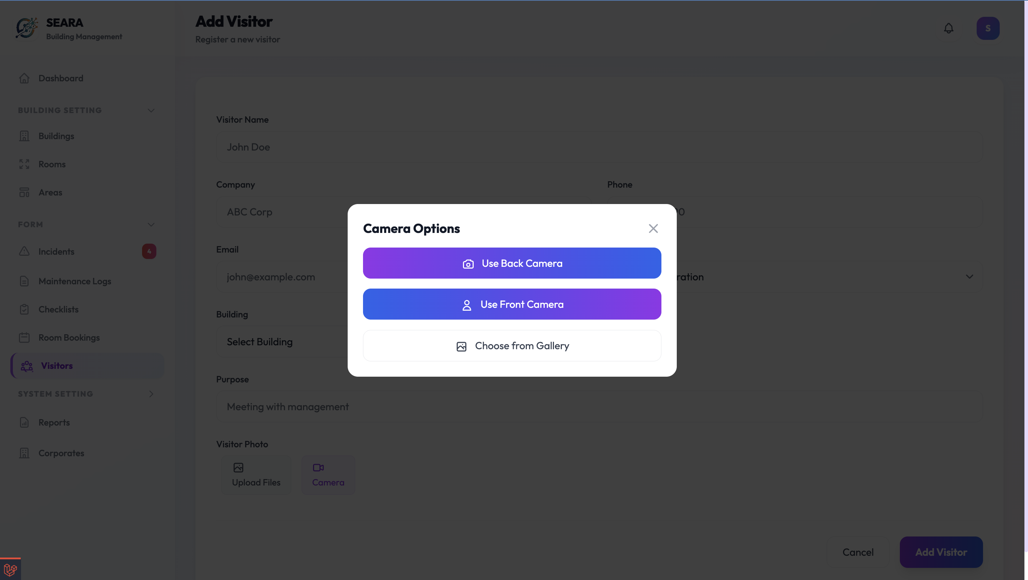This screenshot has height=580, width=1028.
Task: Click the S user avatar
Action: [x=988, y=28]
